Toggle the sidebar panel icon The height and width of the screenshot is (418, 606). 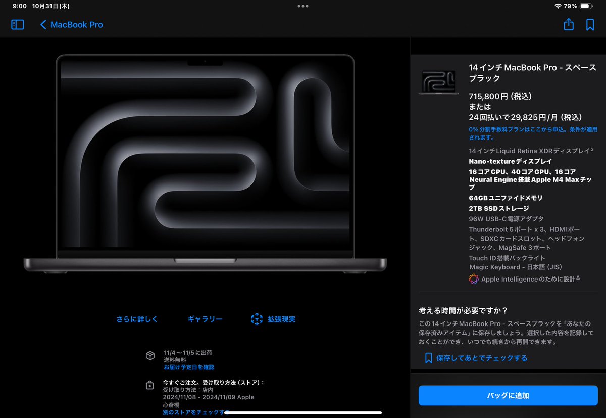coord(18,24)
